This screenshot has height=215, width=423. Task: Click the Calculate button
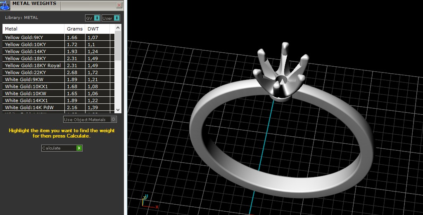point(62,148)
